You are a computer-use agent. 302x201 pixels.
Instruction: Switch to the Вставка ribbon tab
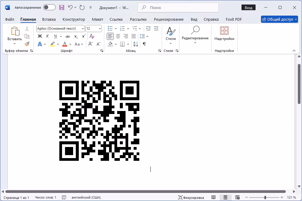tap(49, 19)
